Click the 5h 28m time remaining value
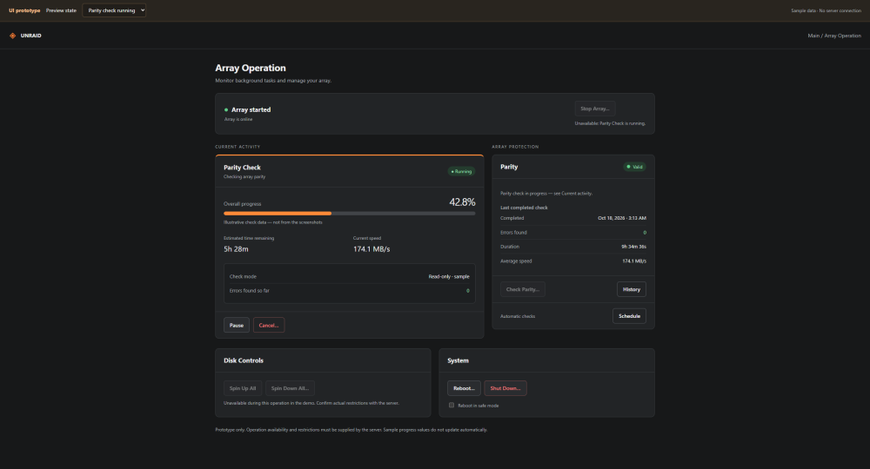Viewport: 870px width, 469px height. point(236,249)
